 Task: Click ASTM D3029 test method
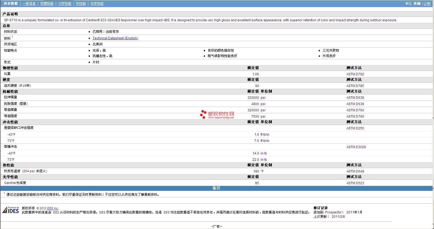click(356, 147)
